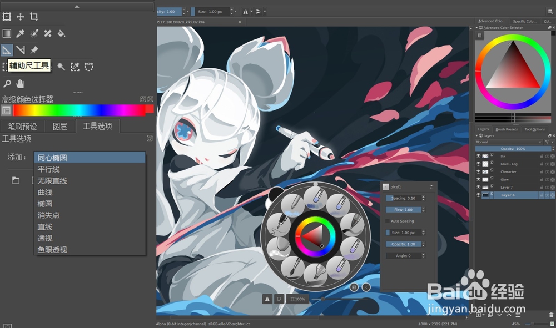This screenshot has height=328, width=556.
Task: Open Advanced Color Selector settings icon
Action: click(479, 36)
